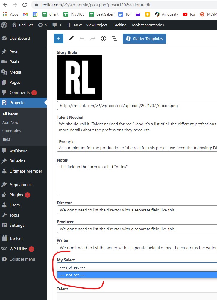Click the editor redo arrow

coord(93,39)
